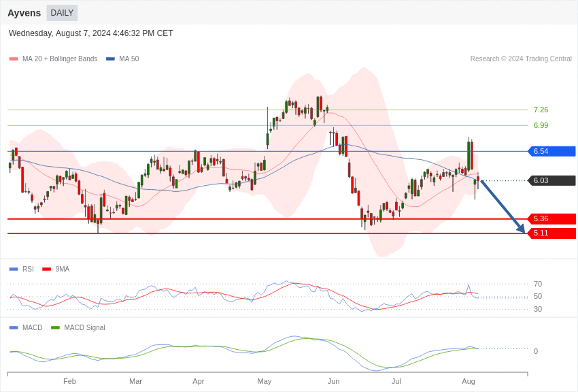Click the red 9MA legend marker
The width and height of the screenshot is (578, 392).
coord(46,269)
